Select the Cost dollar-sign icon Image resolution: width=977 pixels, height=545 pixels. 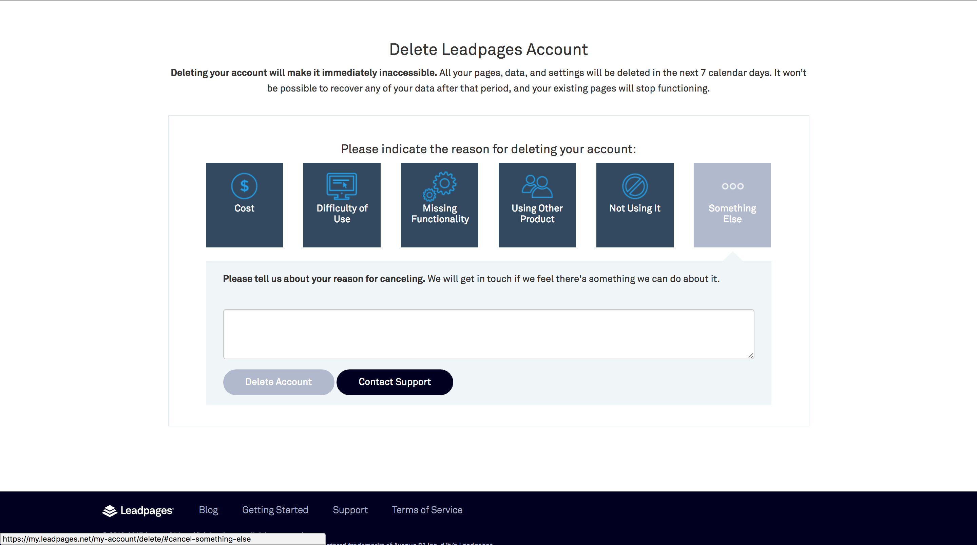coord(244,186)
